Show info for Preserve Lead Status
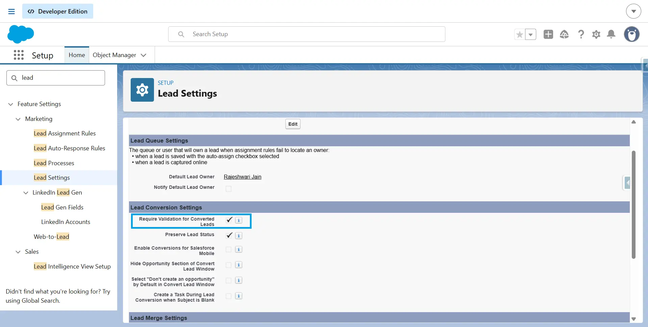The height and width of the screenshot is (327, 648). [239, 236]
